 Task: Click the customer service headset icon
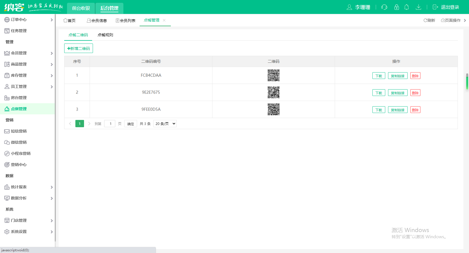384,7
